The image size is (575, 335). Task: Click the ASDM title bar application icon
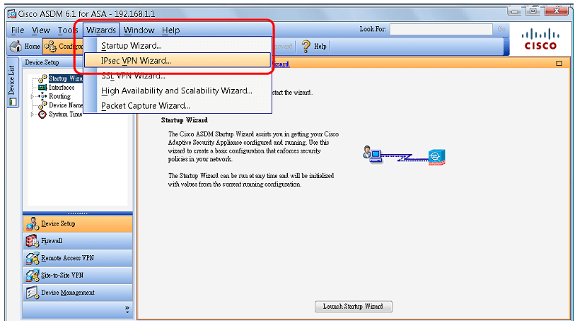click(x=12, y=14)
